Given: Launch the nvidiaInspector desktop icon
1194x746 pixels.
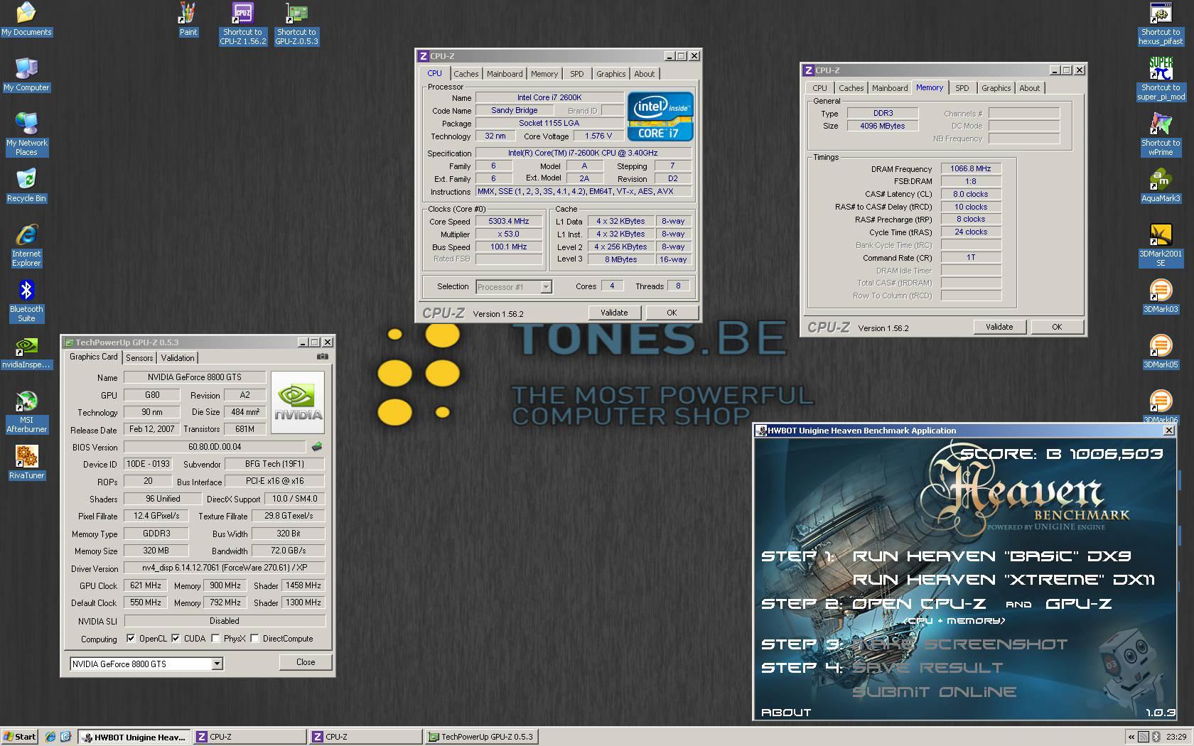Looking at the screenshot, I should [x=26, y=352].
